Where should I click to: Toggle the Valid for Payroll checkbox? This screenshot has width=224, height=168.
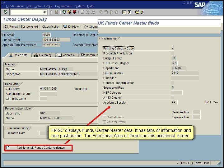(x=105, y=122)
